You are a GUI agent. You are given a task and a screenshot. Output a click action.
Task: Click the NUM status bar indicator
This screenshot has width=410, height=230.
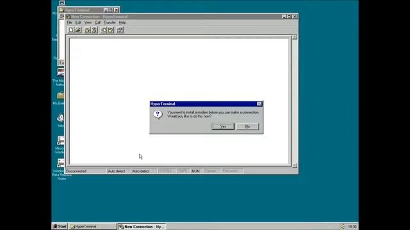[197, 171]
